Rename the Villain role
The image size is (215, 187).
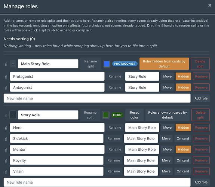[114, 171]
